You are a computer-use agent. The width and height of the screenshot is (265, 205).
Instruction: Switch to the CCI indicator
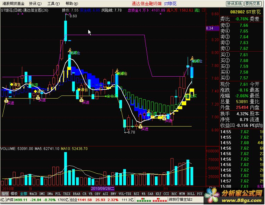[x=166, y=194]
